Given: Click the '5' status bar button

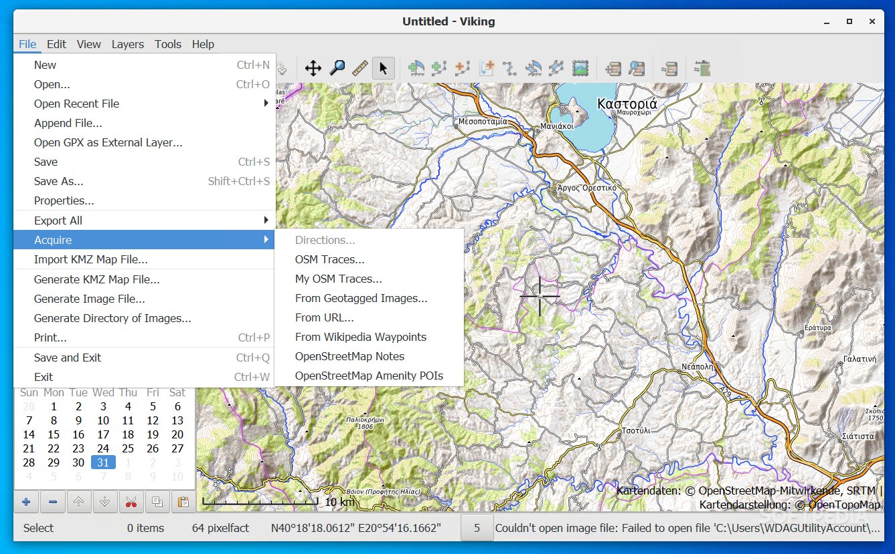Looking at the screenshot, I should pyautogui.click(x=477, y=528).
